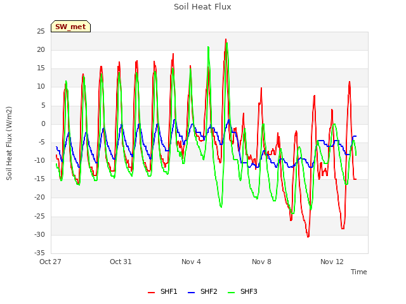
Task: Click the red SHF1 legend line marker
Action: [x=151, y=293]
